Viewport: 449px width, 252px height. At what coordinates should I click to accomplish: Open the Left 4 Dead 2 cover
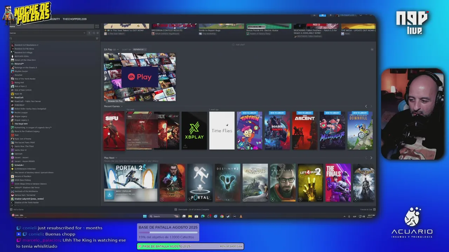[x=310, y=183]
